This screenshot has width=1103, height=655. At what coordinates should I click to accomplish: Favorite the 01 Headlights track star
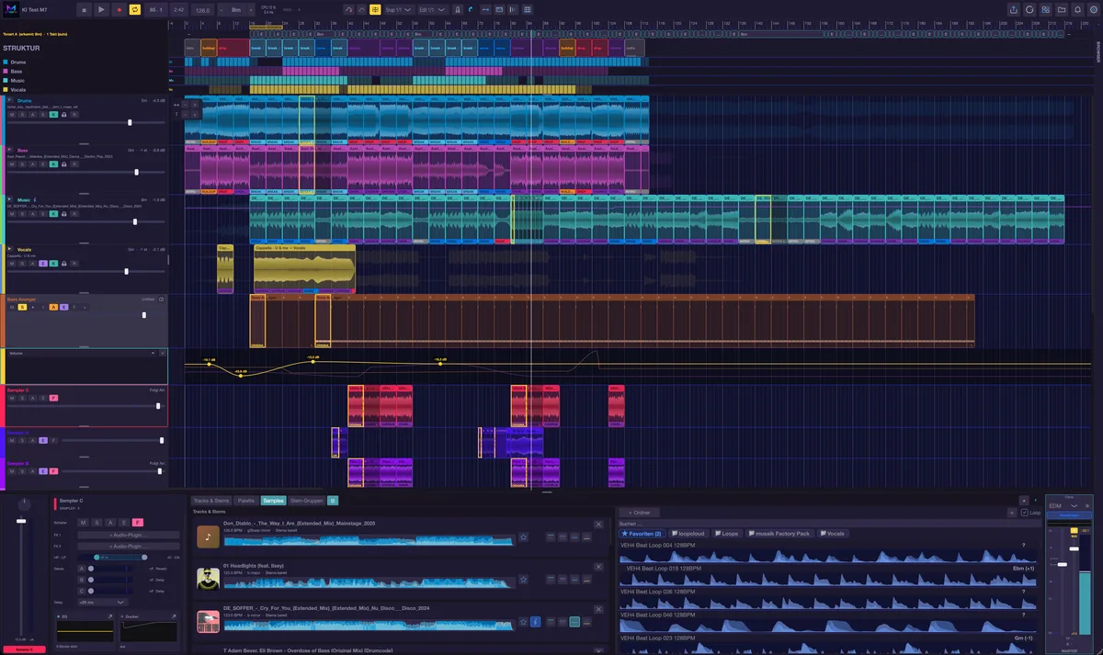tap(524, 580)
